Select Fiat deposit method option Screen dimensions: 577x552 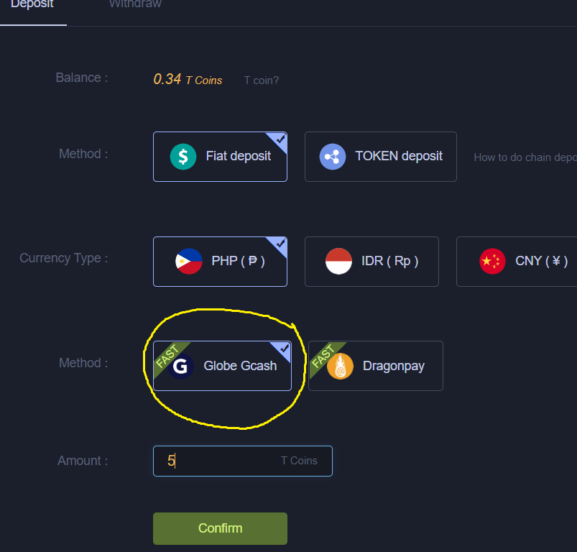click(220, 157)
